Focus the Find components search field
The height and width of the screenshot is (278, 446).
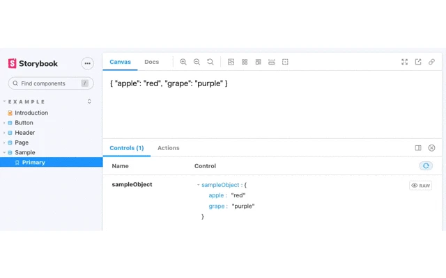(51, 83)
